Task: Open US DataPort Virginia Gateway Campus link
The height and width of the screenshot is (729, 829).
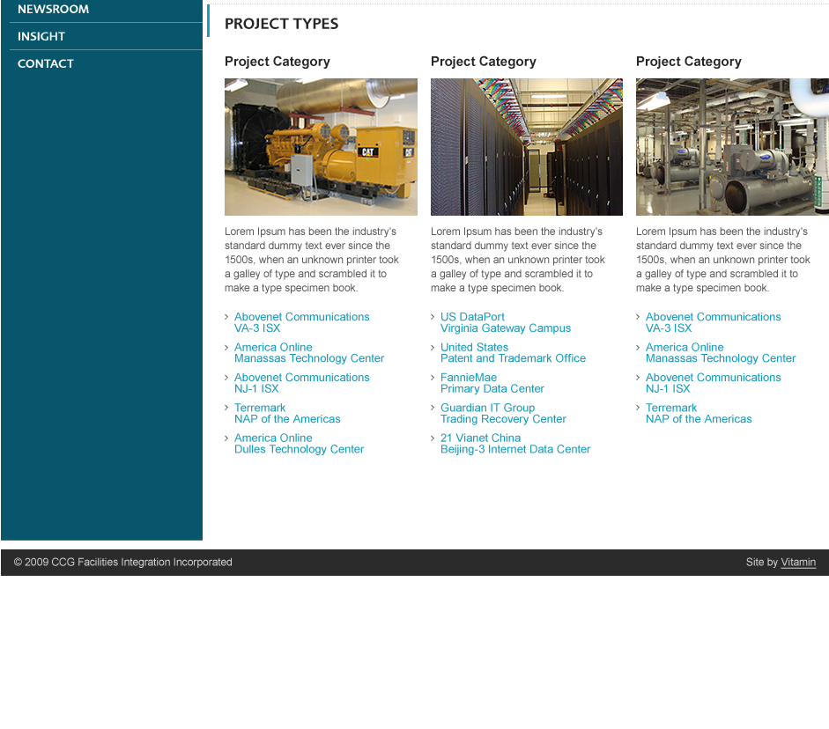Action: click(x=505, y=322)
